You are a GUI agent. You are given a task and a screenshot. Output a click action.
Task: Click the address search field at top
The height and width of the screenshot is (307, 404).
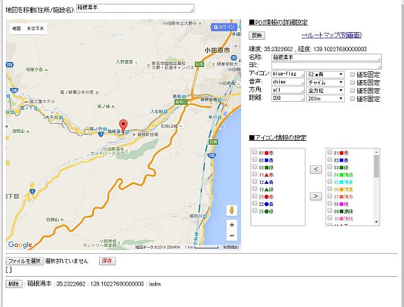pos(135,8)
